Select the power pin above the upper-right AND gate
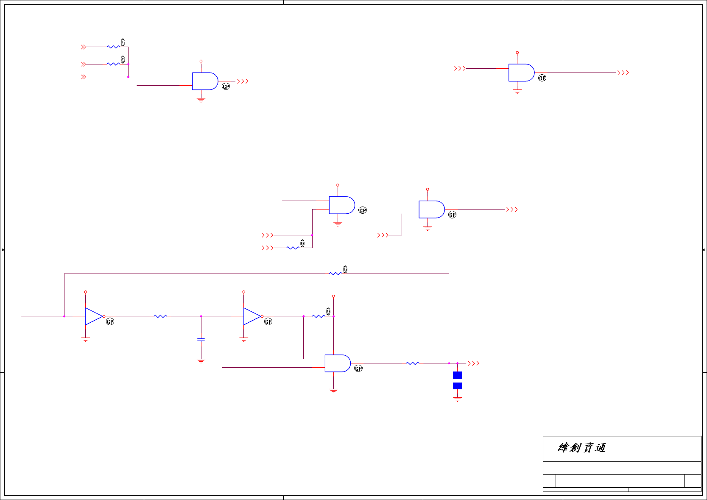Screen dimensions: 707x500 [517, 53]
